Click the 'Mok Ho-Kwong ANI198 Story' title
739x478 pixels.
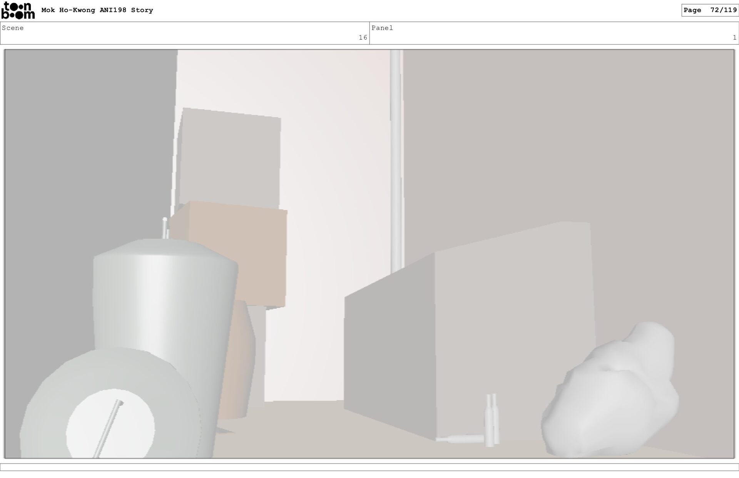tap(97, 10)
